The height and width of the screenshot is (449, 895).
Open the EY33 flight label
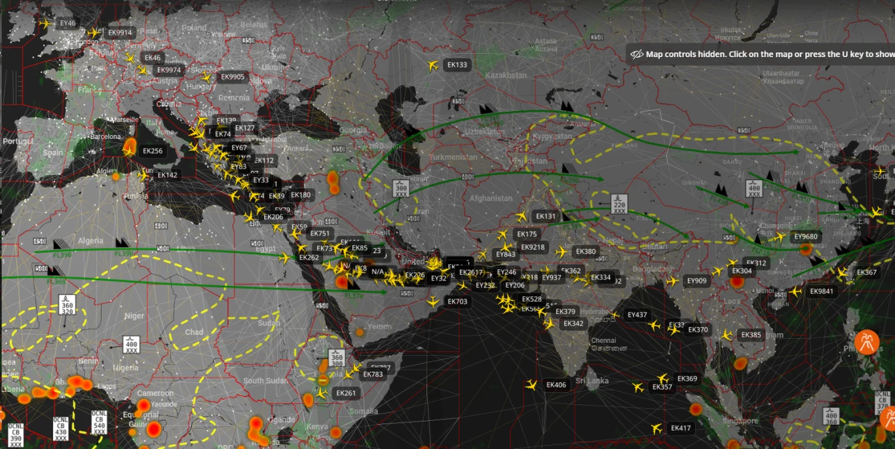[261, 180]
